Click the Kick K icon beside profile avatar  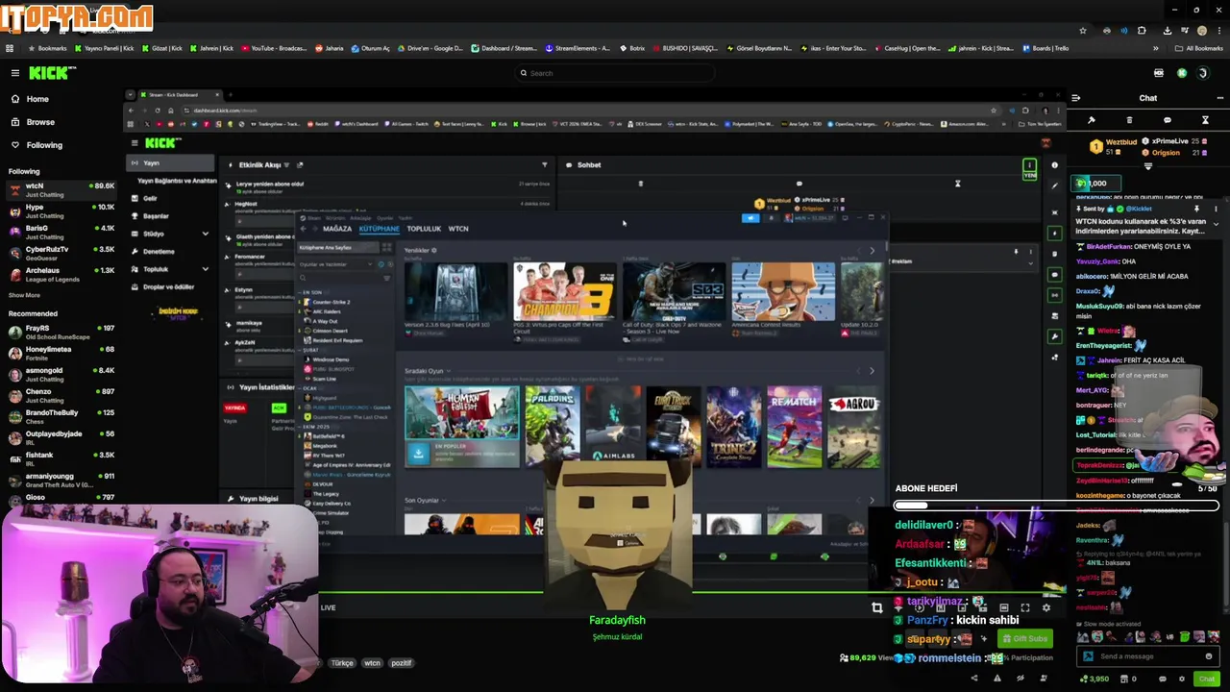coord(1182,73)
